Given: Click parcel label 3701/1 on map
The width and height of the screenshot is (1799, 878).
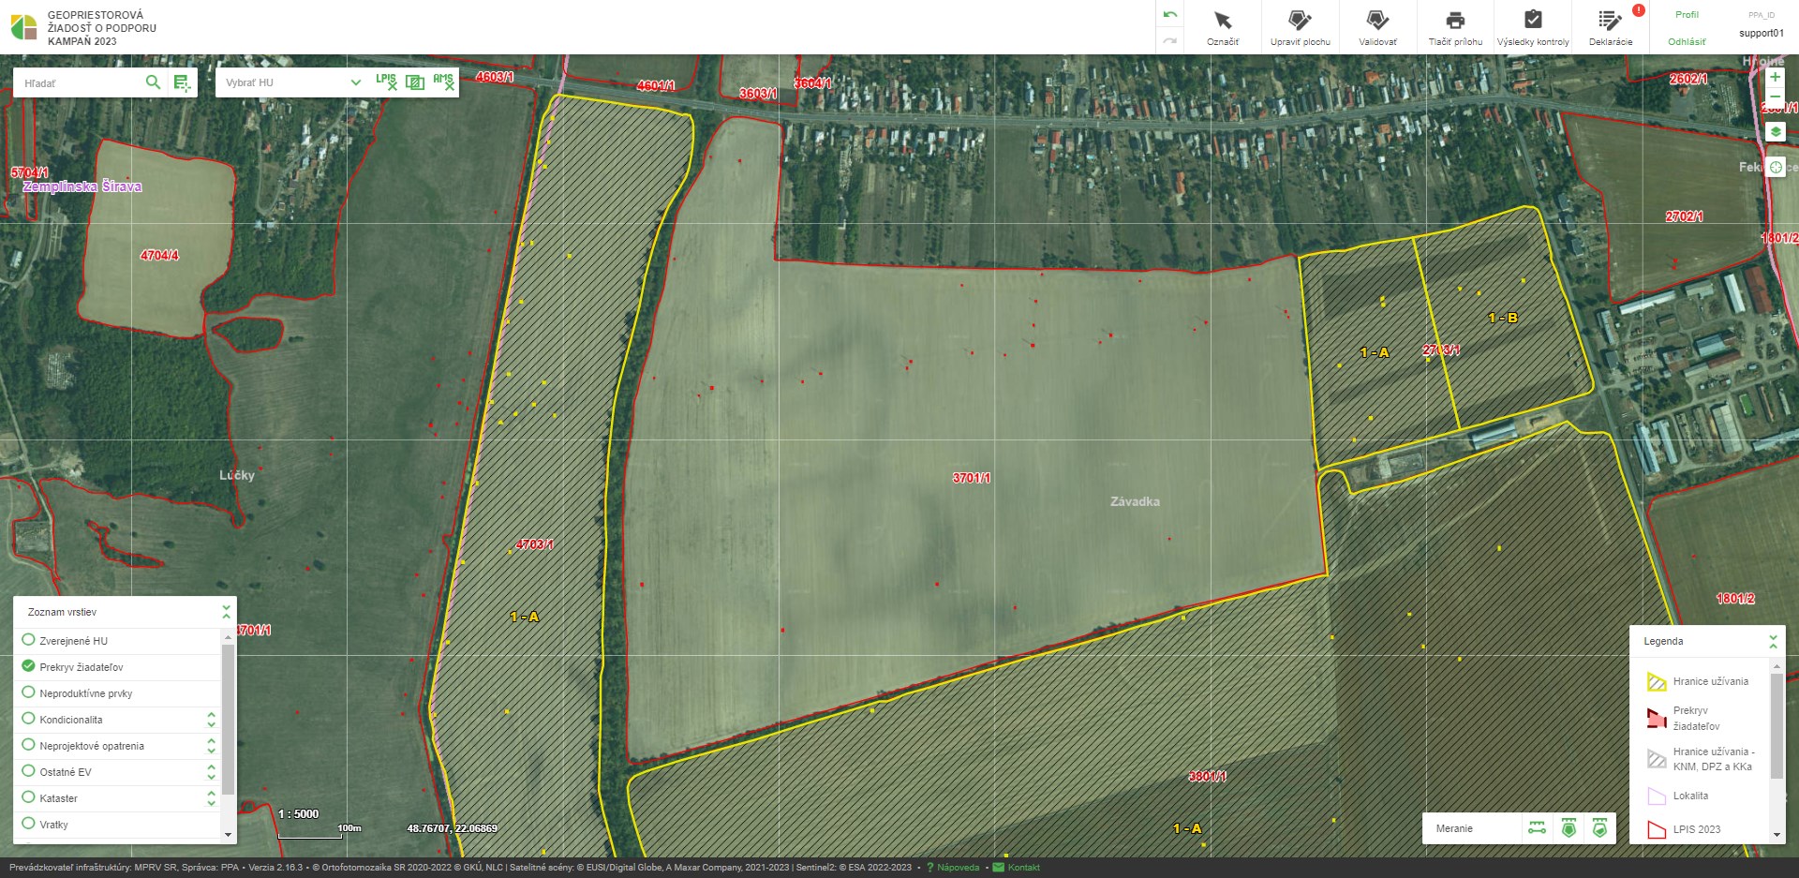Looking at the screenshot, I should 972,478.
